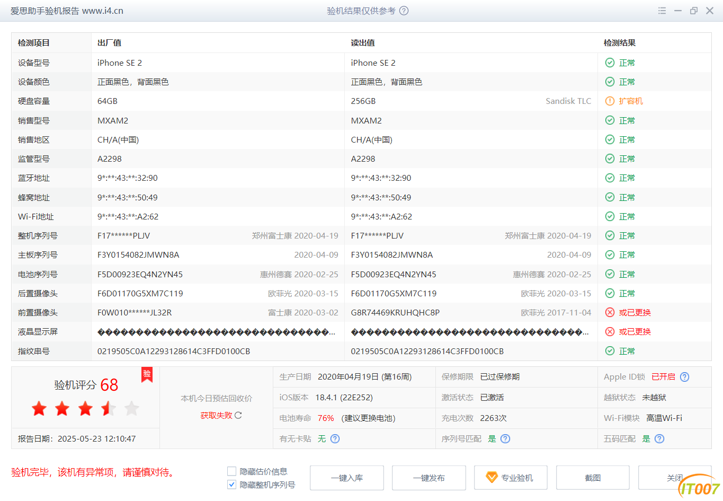Viewport: 723px width, 501px height.
Task: Click the normal status icon for 设备型号
Action: coord(610,63)
